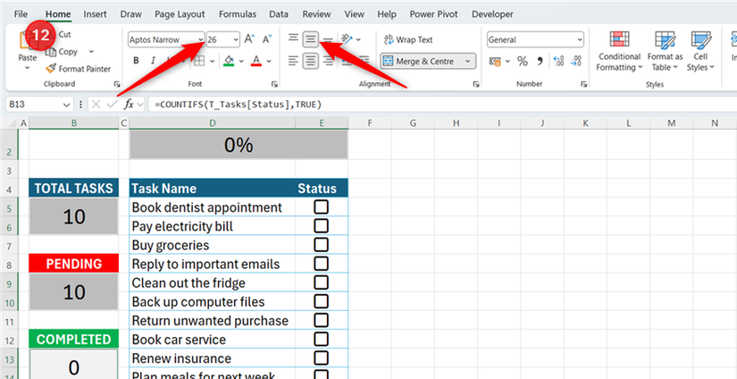This screenshot has width=737, height=379.
Task: Click into the formula bar with COUNTIFS formula
Action: tap(442, 105)
